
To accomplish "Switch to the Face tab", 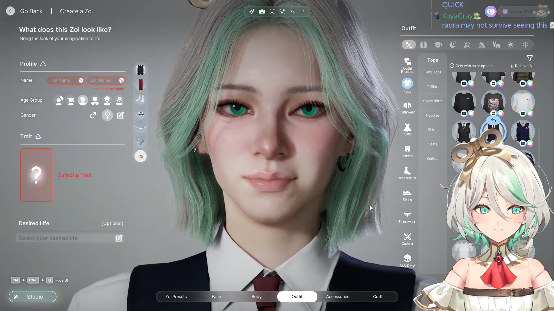I will pyautogui.click(x=216, y=297).
